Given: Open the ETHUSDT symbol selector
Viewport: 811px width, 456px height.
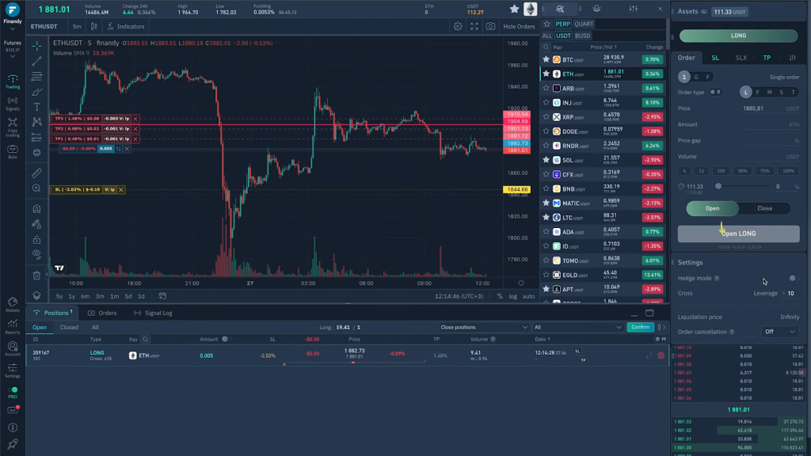Looking at the screenshot, I should [44, 26].
